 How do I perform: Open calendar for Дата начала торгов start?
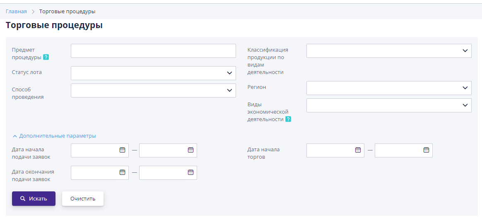tap(358, 150)
